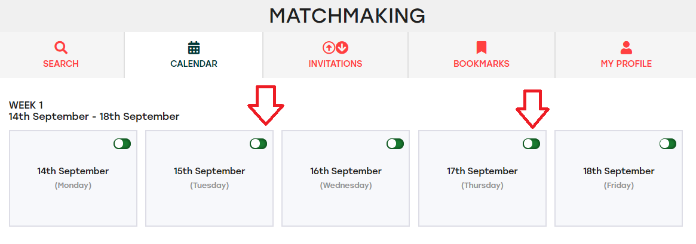The height and width of the screenshot is (244, 696).
Task: Turn off the 18th September switch
Action: coord(667,144)
